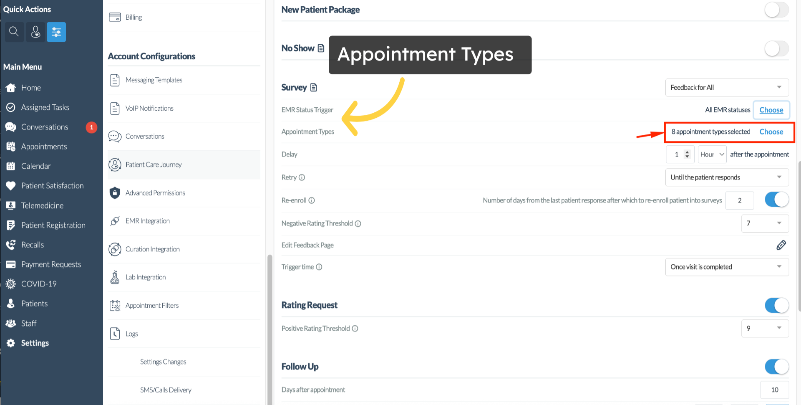Click the Trigger time info icon

319,267
